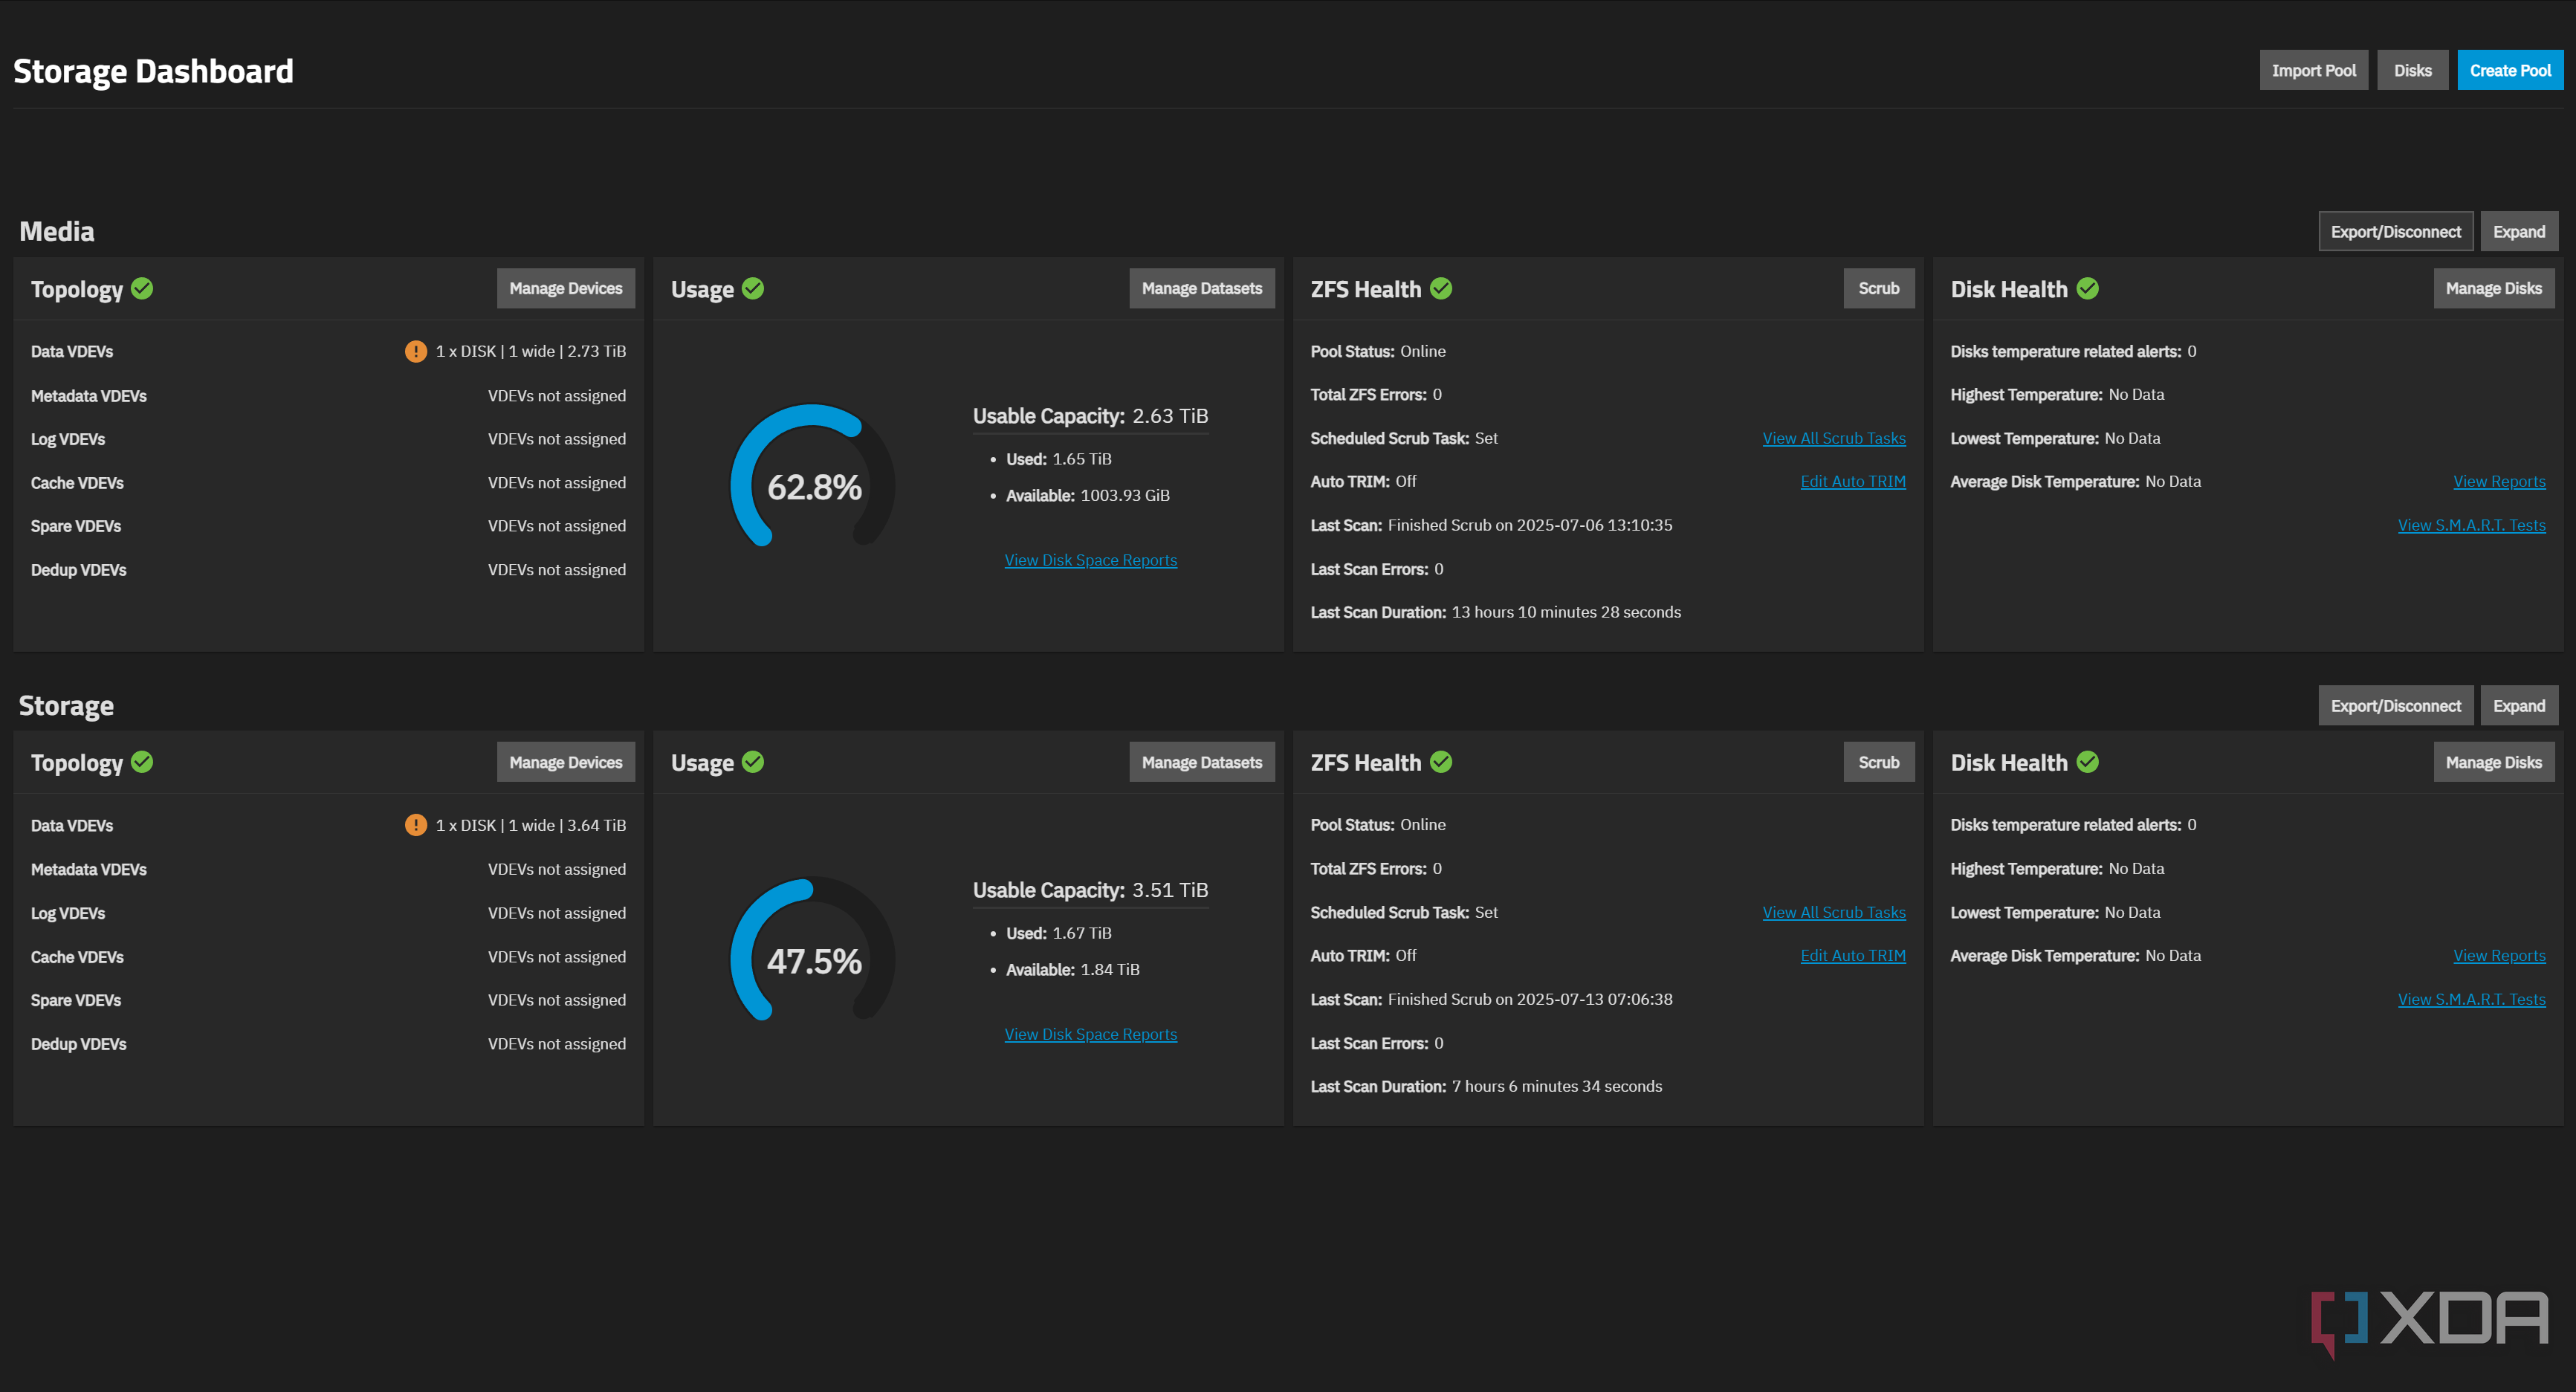Open View Reports in Media Disk Health
Image resolution: width=2576 pixels, height=1392 pixels.
click(x=2499, y=481)
